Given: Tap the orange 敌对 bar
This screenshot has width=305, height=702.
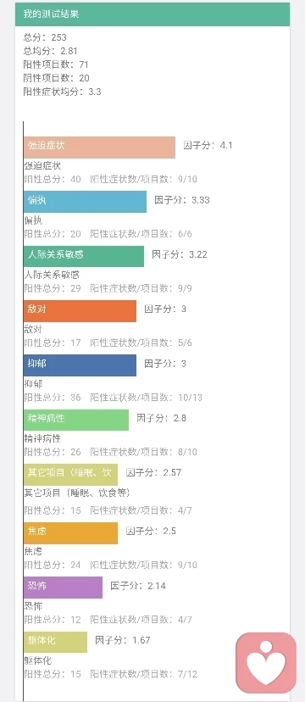Looking at the screenshot, I should tap(80, 311).
